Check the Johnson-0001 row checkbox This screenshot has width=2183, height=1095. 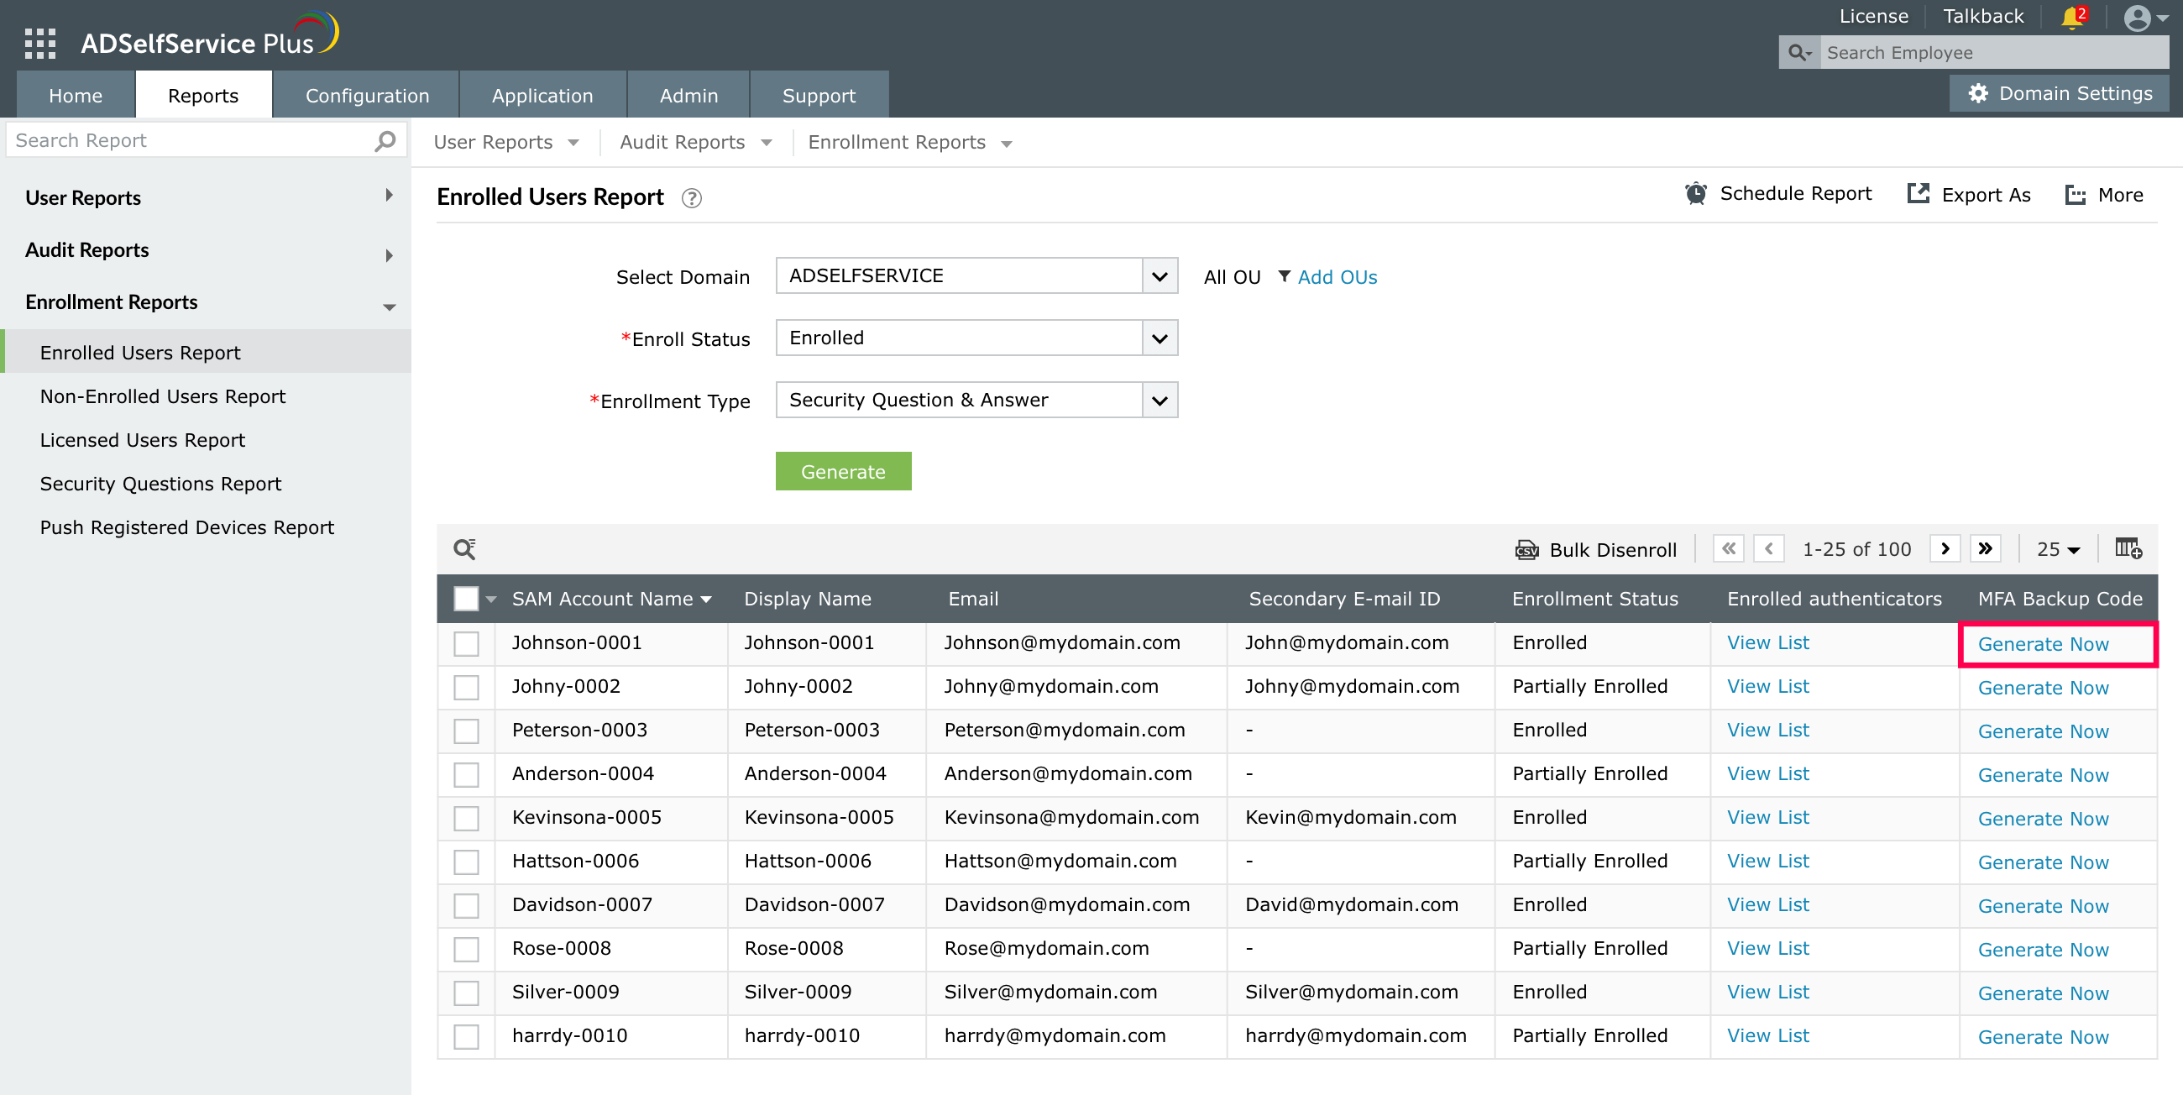click(466, 643)
